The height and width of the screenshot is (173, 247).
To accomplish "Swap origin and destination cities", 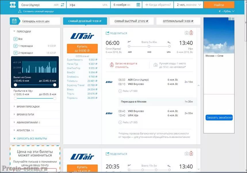I will 62,5.
